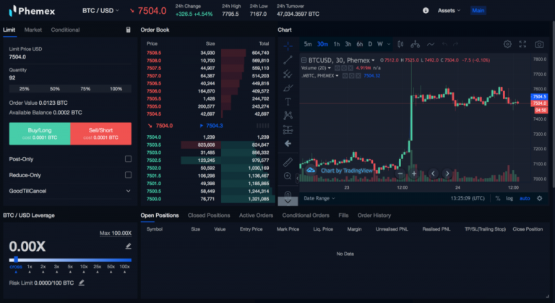
Task: Expand the Volume (20) indicator menu arrow
Action: tap(330, 68)
